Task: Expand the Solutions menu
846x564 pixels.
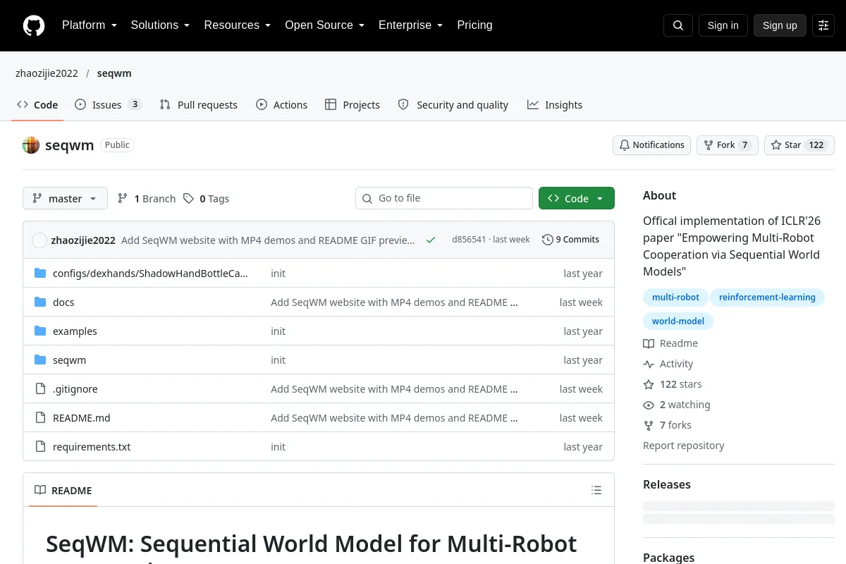Action: click(161, 25)
